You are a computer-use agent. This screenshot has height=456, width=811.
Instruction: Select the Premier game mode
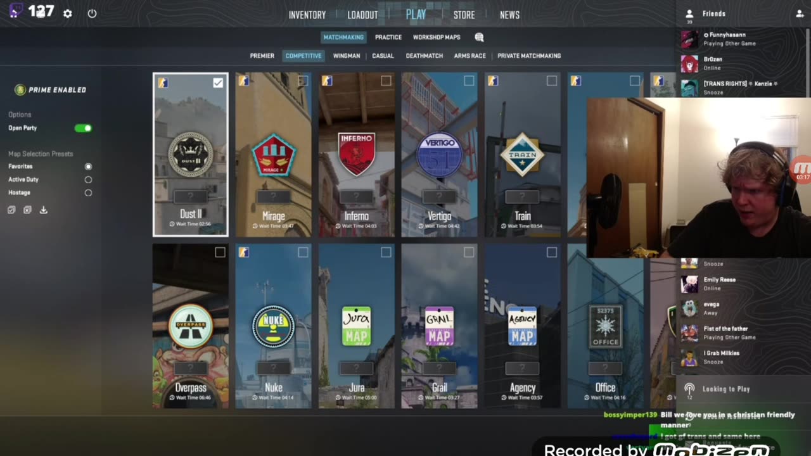pyautogui.click(x=262, y=56)
